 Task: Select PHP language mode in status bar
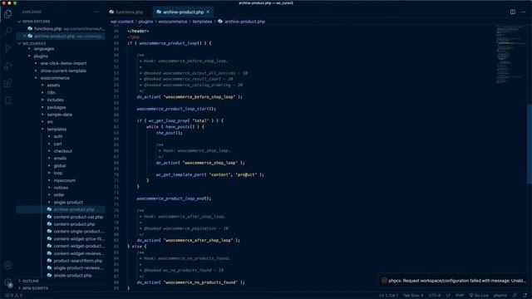460,296
